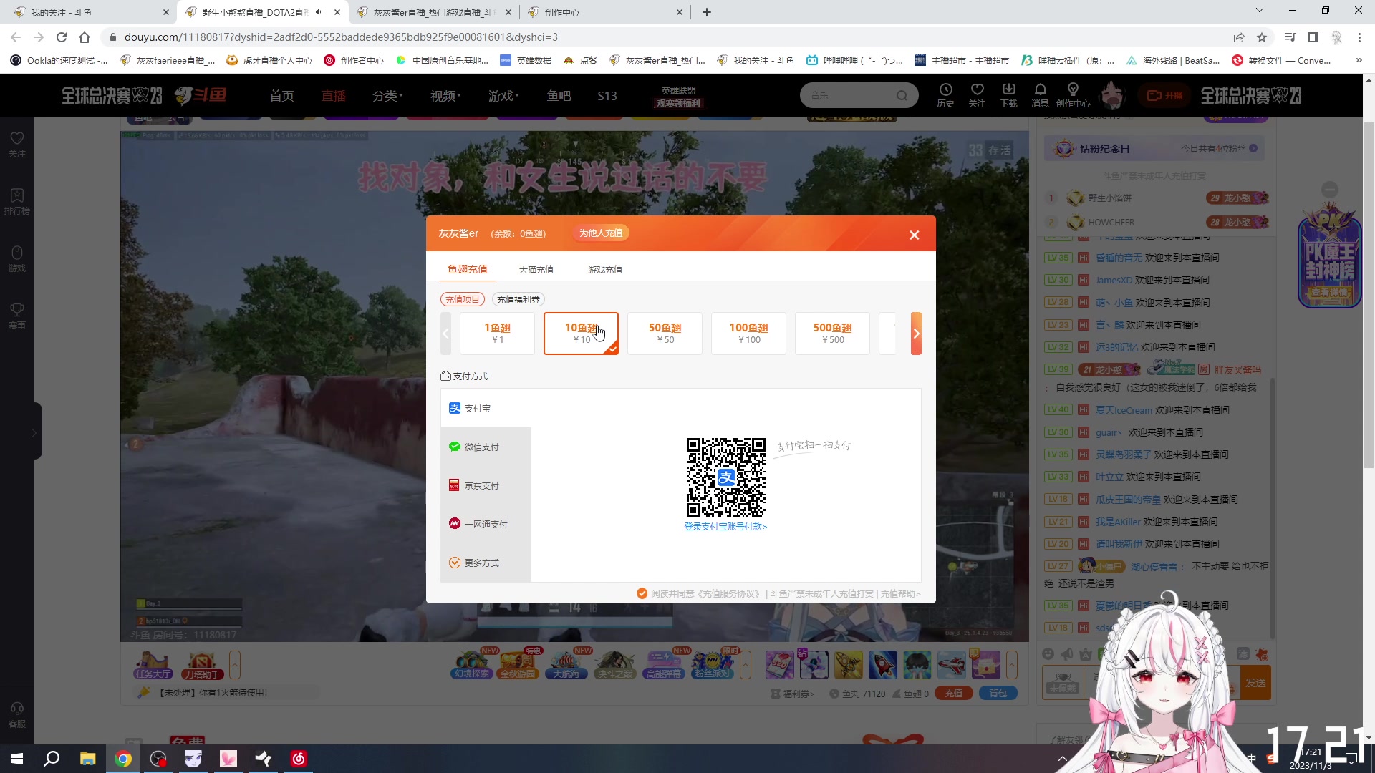Open Chrome in Windows taskbar

pos(123,759)
